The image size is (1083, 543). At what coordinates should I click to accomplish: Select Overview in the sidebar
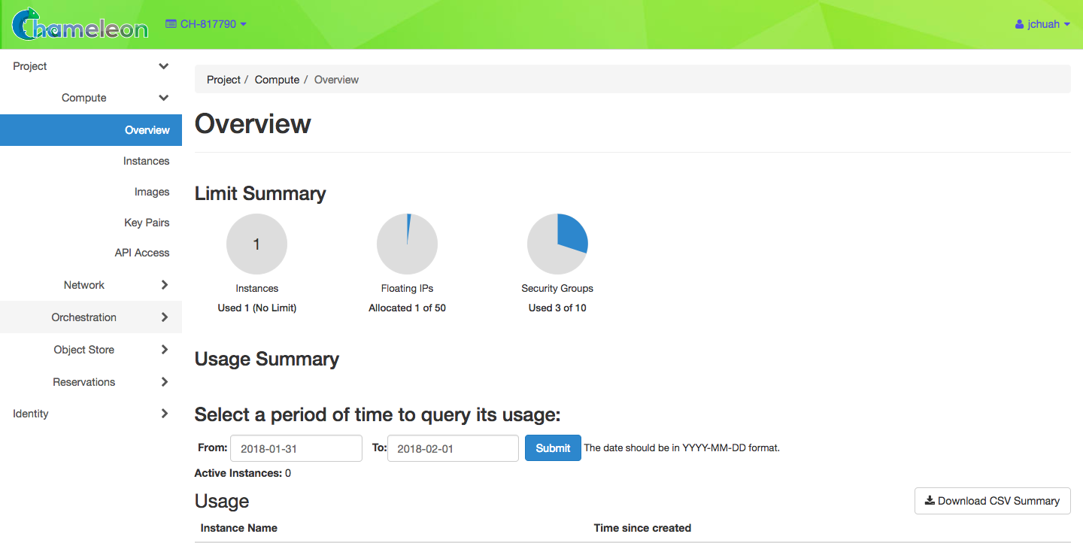147,130
